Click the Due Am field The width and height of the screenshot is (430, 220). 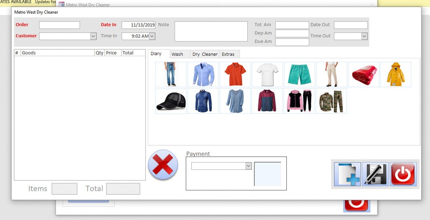pyautogui.click(x=292, y=42)
